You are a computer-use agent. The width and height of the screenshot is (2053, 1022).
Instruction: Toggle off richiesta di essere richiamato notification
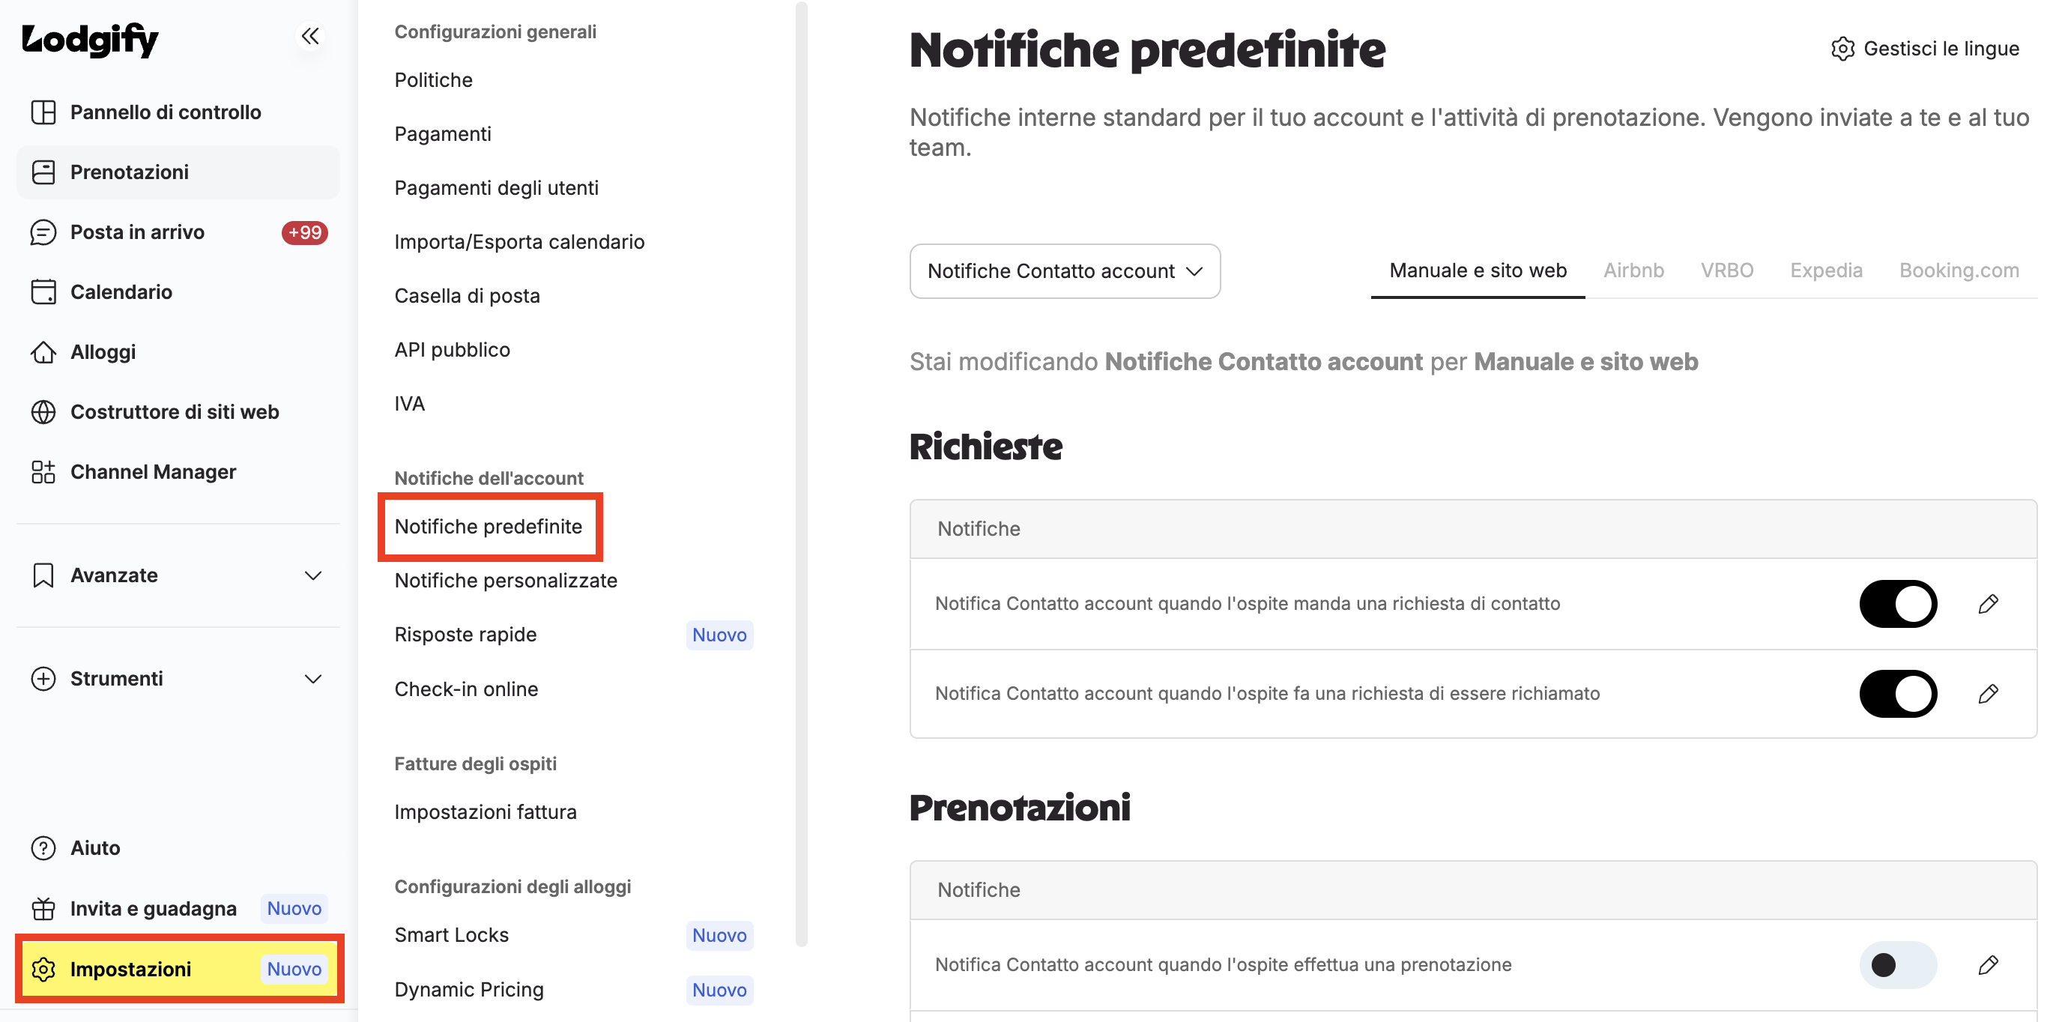pos(1898,694)
